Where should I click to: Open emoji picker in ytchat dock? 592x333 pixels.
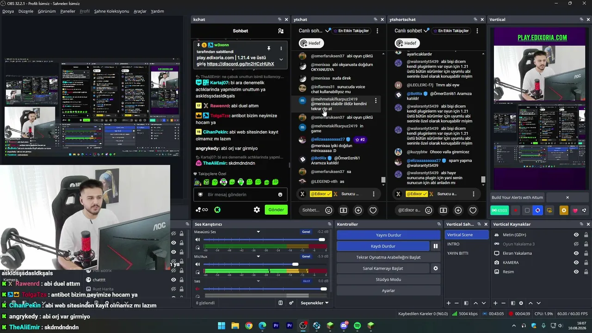pyautogui.click(x=329, y=210)
